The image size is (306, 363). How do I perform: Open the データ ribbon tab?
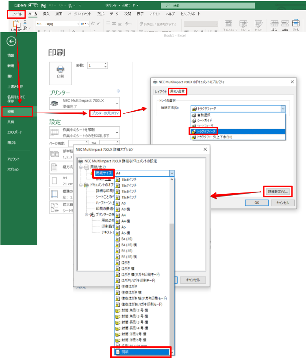(114, 14)
